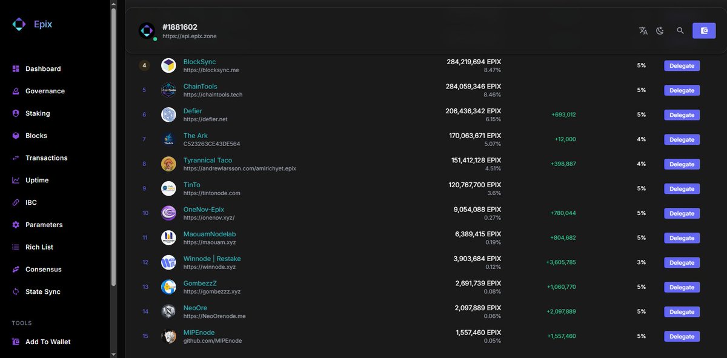
Task: Open the Governance sidebar item
Action: 45,91
